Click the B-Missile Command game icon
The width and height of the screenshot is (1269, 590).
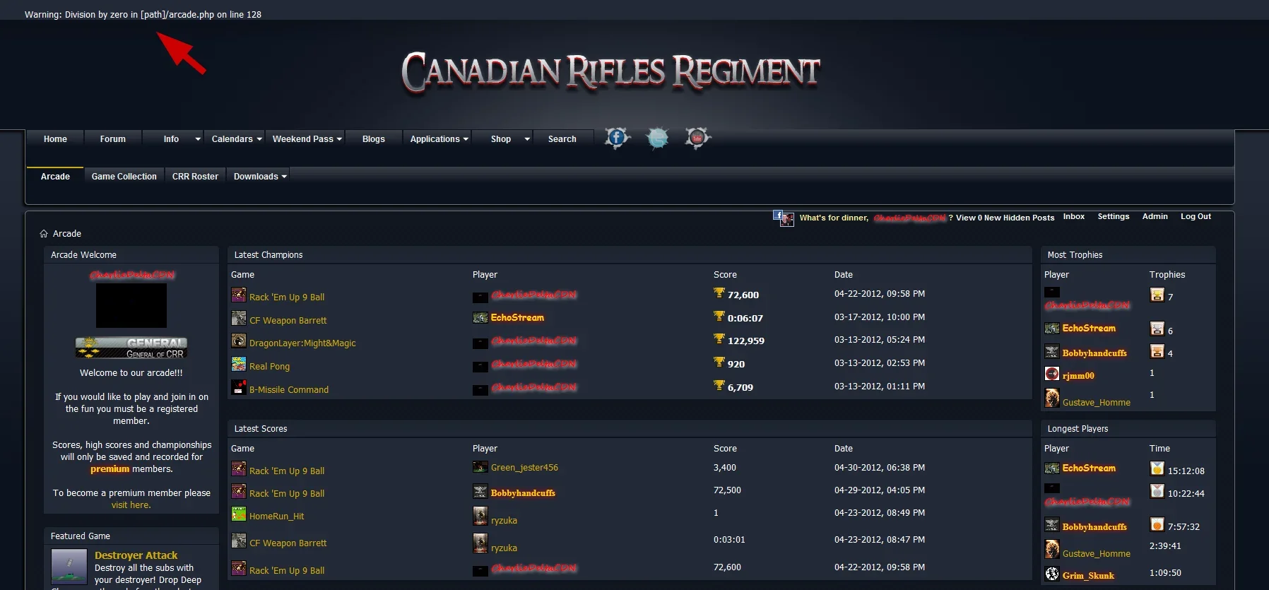(x=239, y=387)
